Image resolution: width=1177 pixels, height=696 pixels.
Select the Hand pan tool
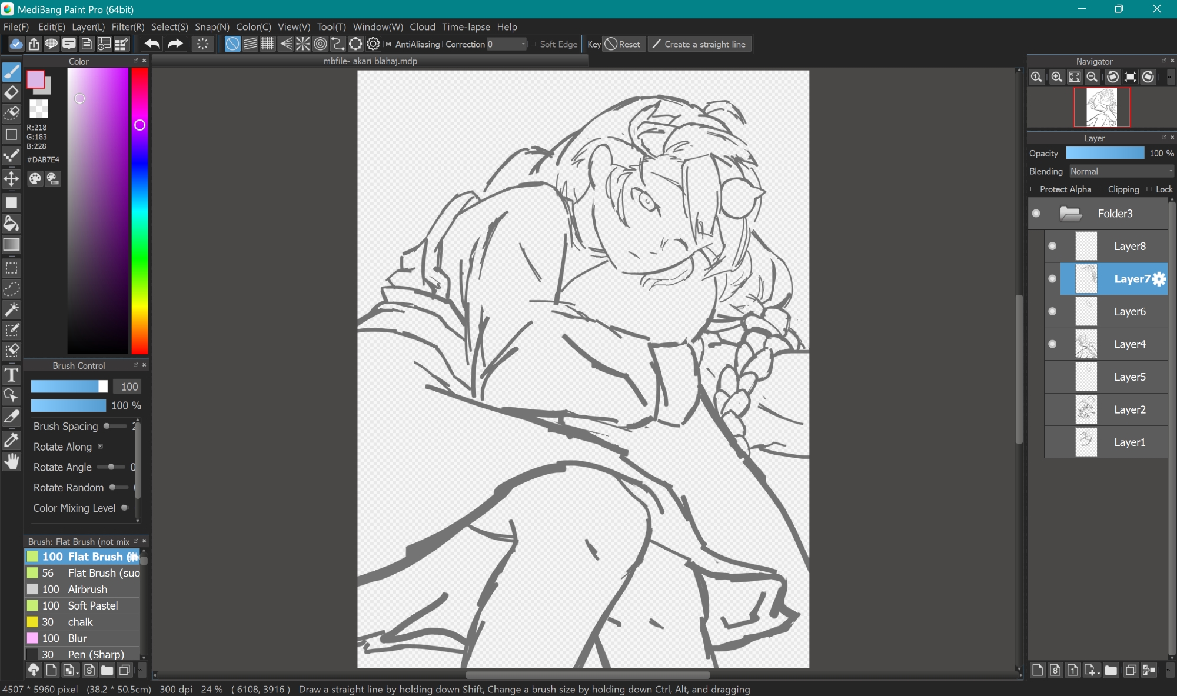[11, 462]
